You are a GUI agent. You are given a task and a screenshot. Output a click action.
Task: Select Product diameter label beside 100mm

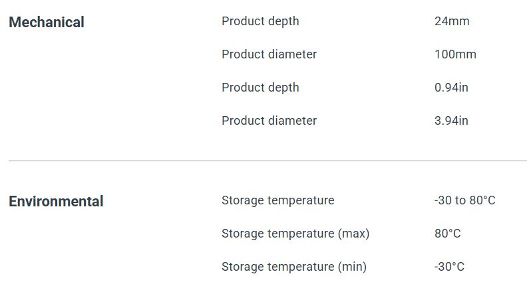(269, 54)
